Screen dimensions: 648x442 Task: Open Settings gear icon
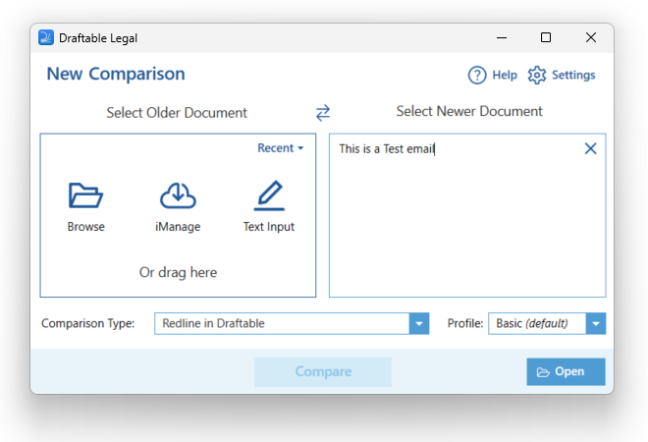(x=536, y=76)
